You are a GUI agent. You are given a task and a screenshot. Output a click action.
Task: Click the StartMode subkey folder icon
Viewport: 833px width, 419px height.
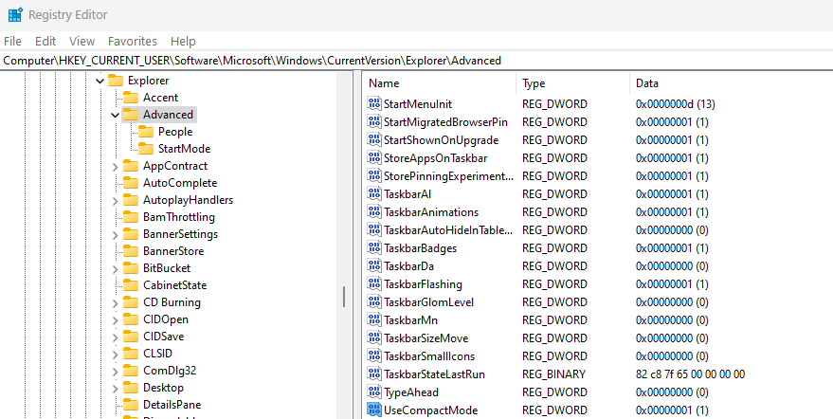146,148
